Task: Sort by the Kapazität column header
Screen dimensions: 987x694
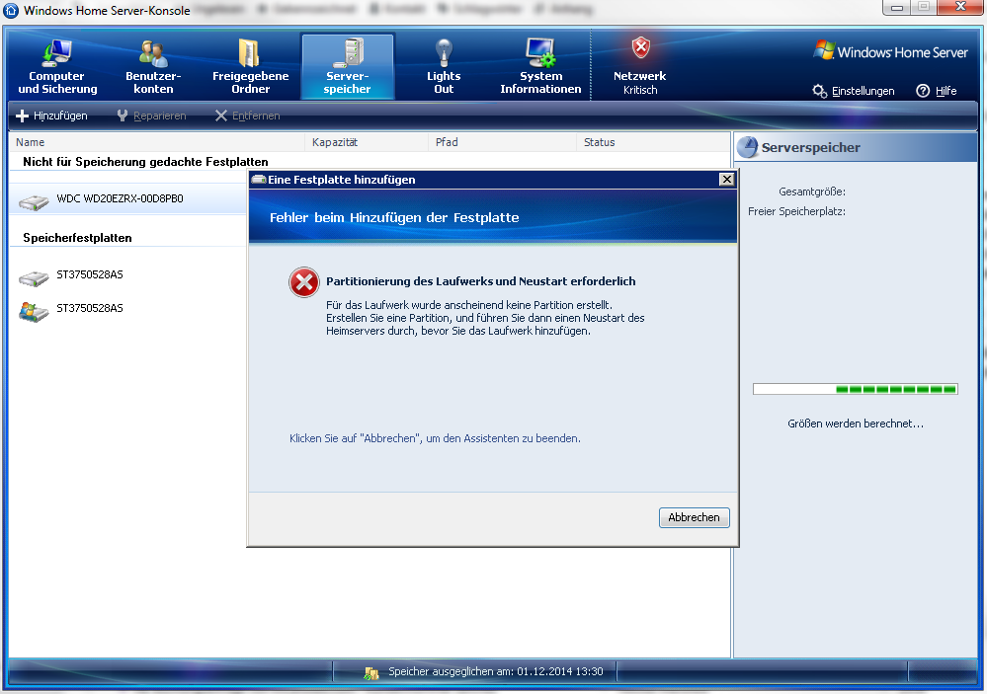Action: (x=367, y=142)
